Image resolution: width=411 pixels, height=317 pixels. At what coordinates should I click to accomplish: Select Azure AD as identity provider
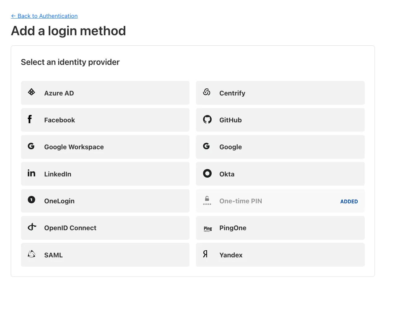pos(105,93)
